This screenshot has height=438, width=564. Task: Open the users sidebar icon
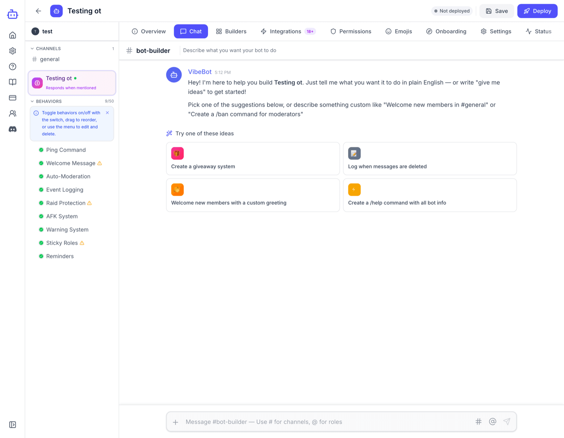12,113
